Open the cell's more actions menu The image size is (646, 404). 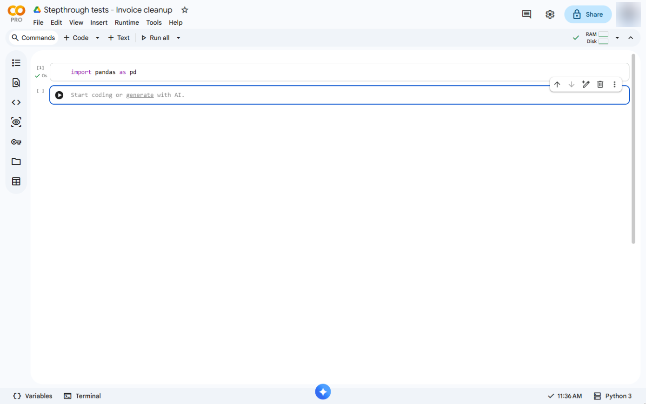(614, 84)
